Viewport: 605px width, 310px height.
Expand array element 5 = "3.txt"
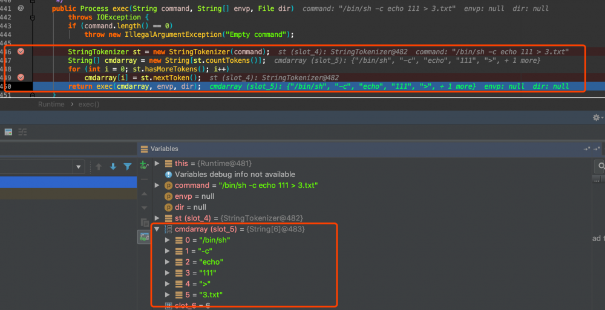(x=168, y=294)
